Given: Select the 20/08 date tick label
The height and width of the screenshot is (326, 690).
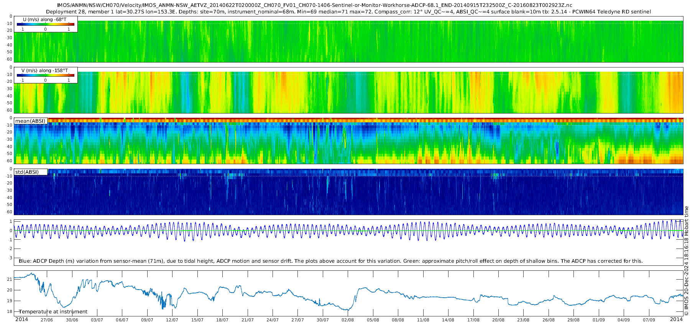Looking at the screenshot, I should (498, 320).
